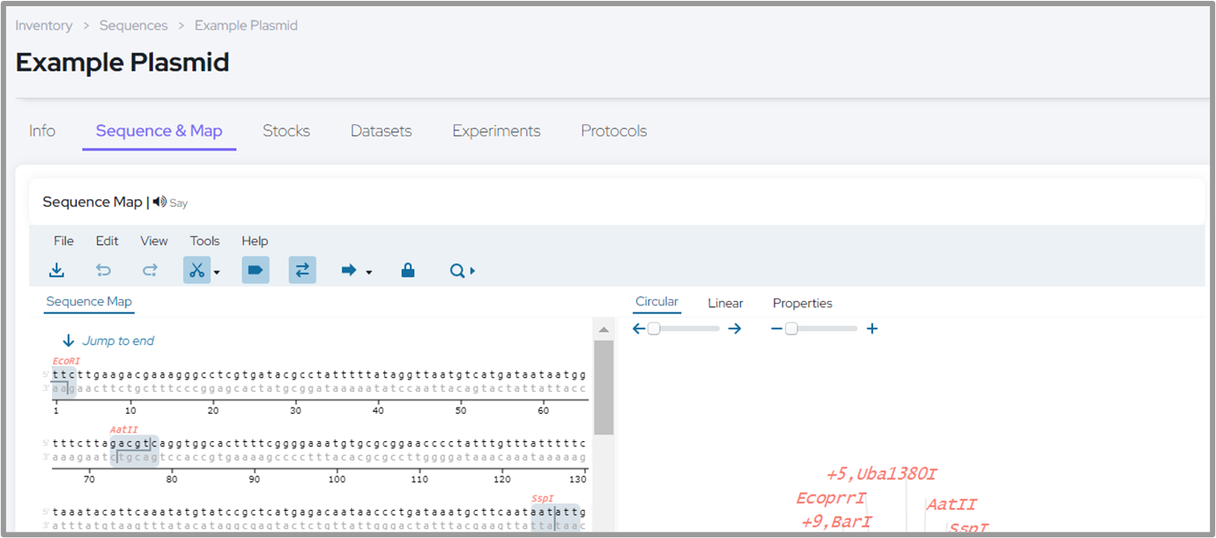Click the download sequence icon

coord(57,270)
